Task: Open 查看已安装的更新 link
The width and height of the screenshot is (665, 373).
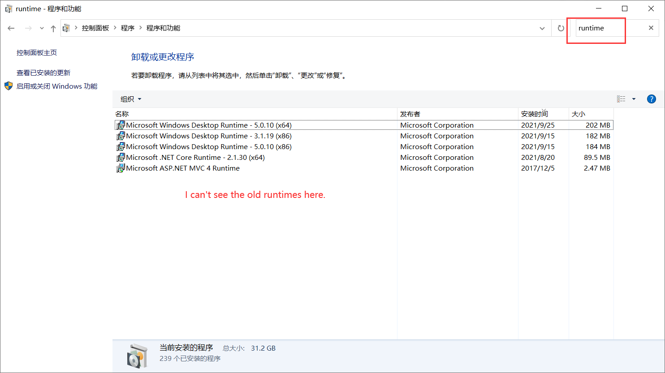Action: [43, 73]
